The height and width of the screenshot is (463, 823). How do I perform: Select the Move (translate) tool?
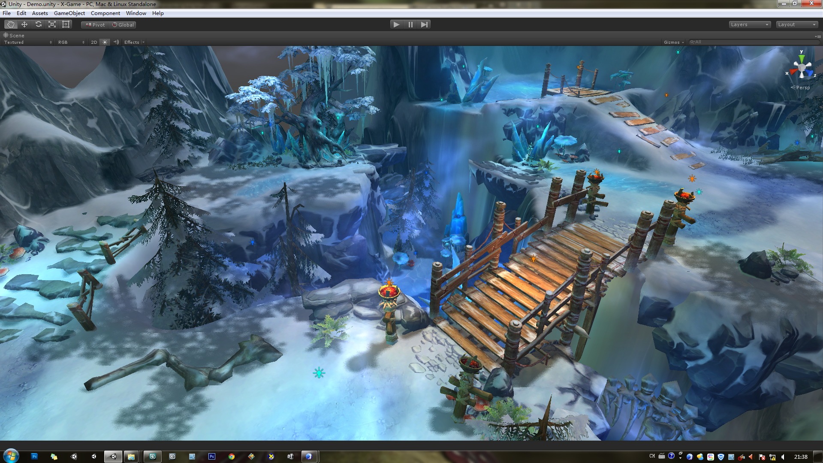(24, 24)
